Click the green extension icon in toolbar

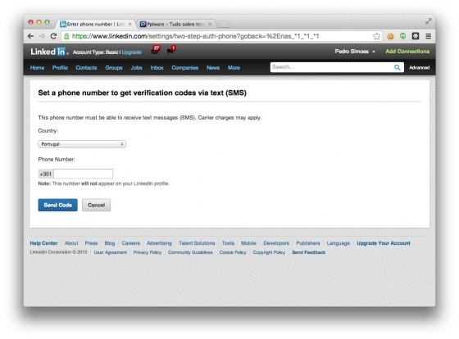click(x=402, y=36)
